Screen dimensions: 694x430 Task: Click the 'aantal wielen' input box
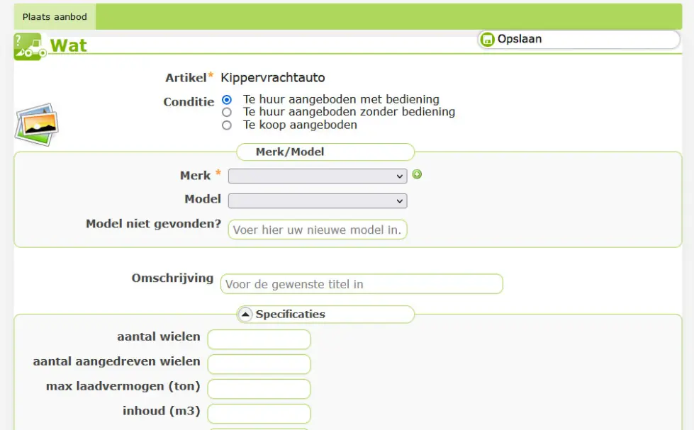point(259,339)
